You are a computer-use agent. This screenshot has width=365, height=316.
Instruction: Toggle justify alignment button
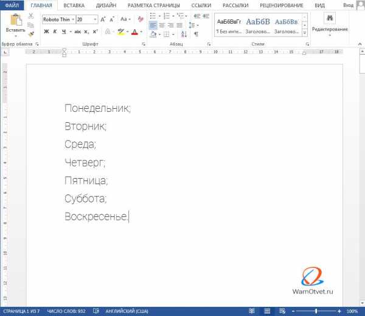[179, 25]
